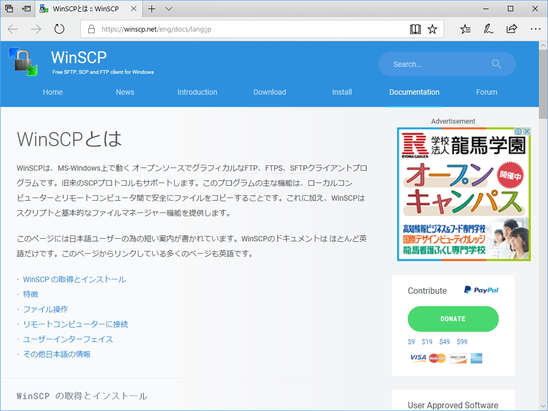Click the Share icon in the browser toolbar
The image size is (548, 411).
tap(512, 29)
